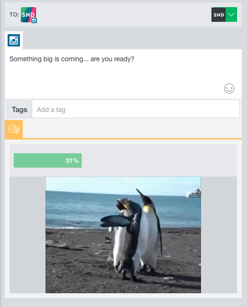Click the Instagram badge on the SND avatar
Screen dimensions: 247x307
(x=34, y=20)
